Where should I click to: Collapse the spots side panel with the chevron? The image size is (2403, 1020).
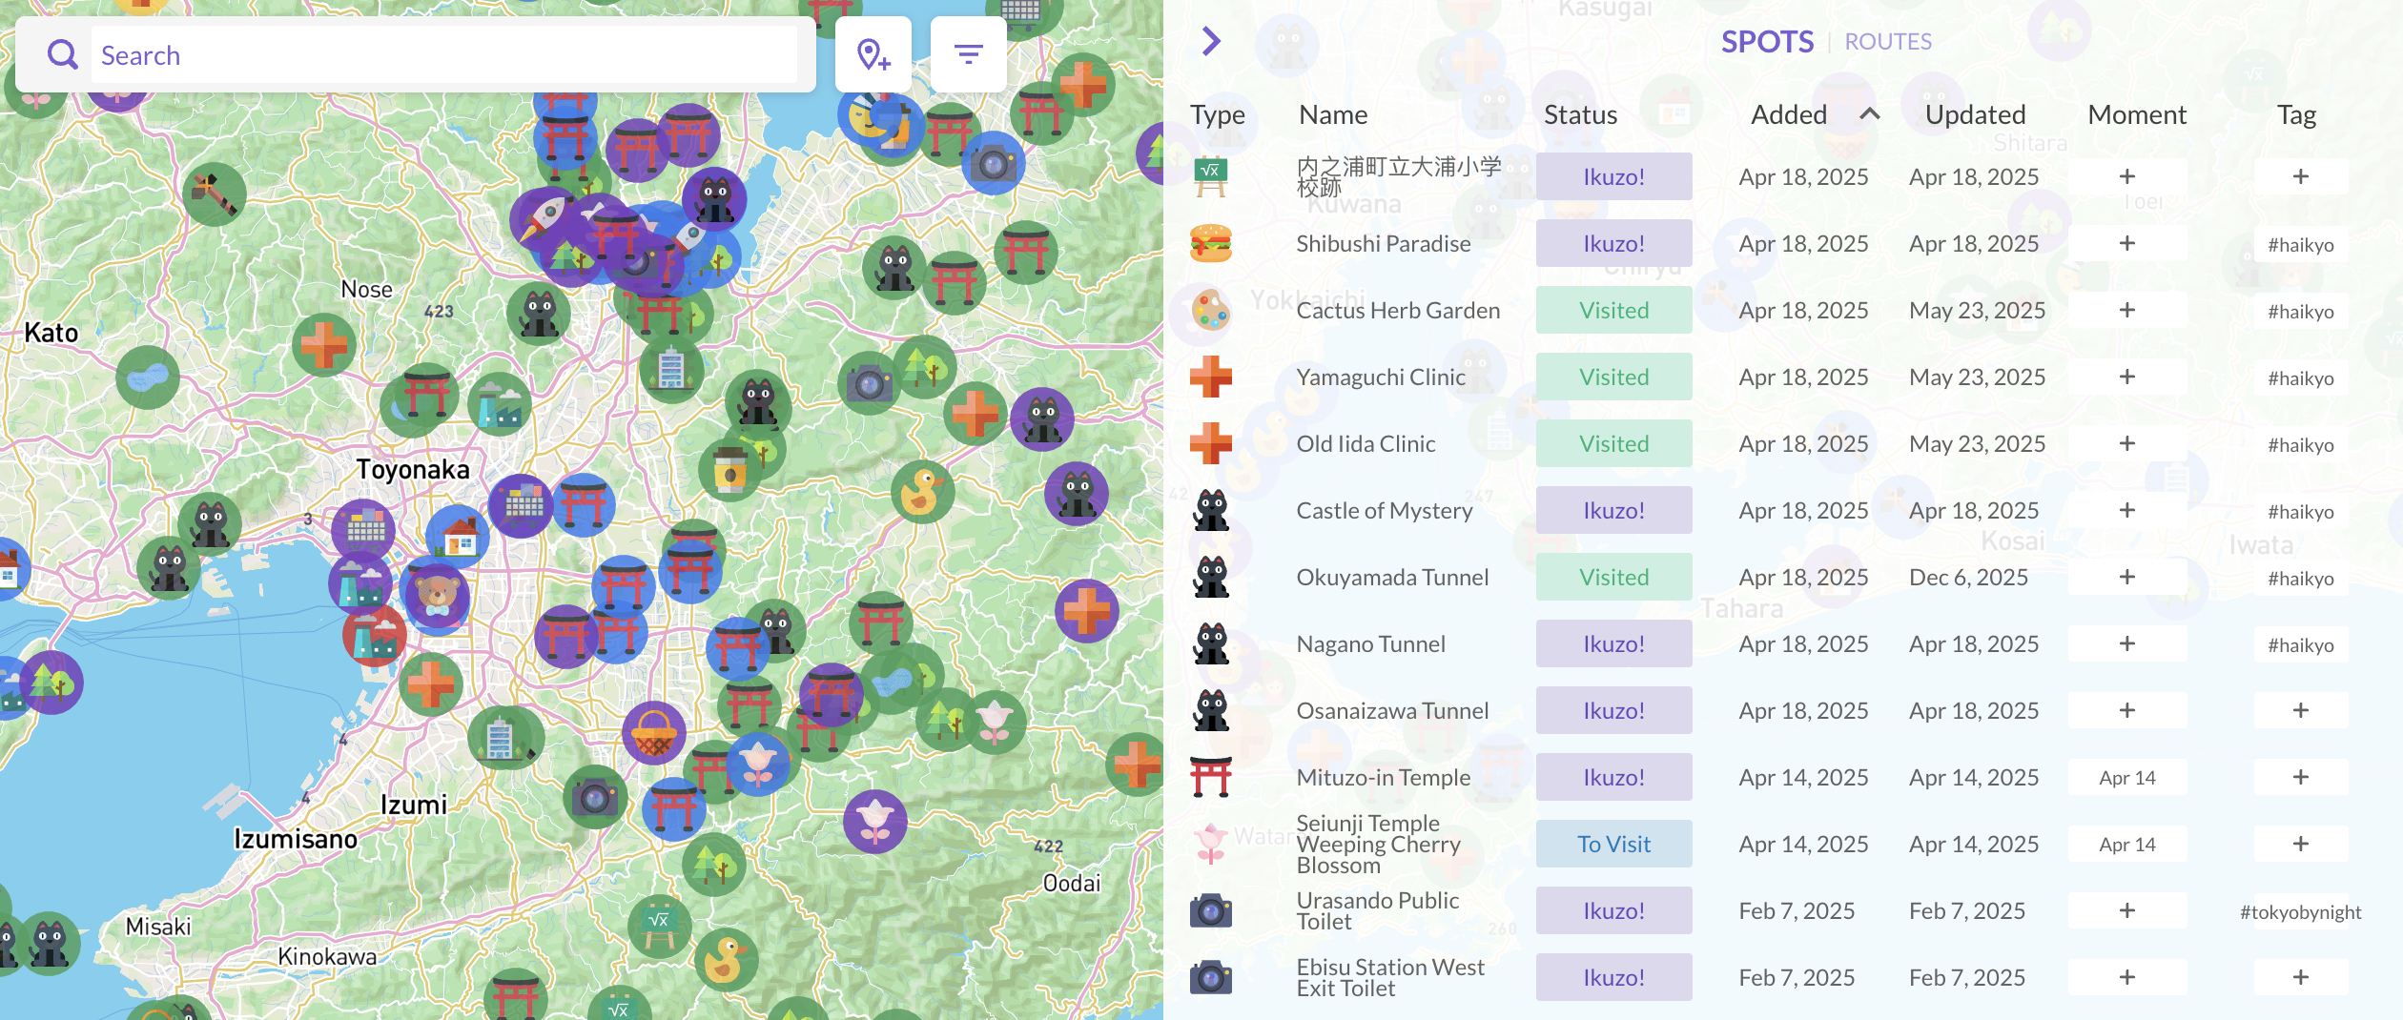point(1210,41)
